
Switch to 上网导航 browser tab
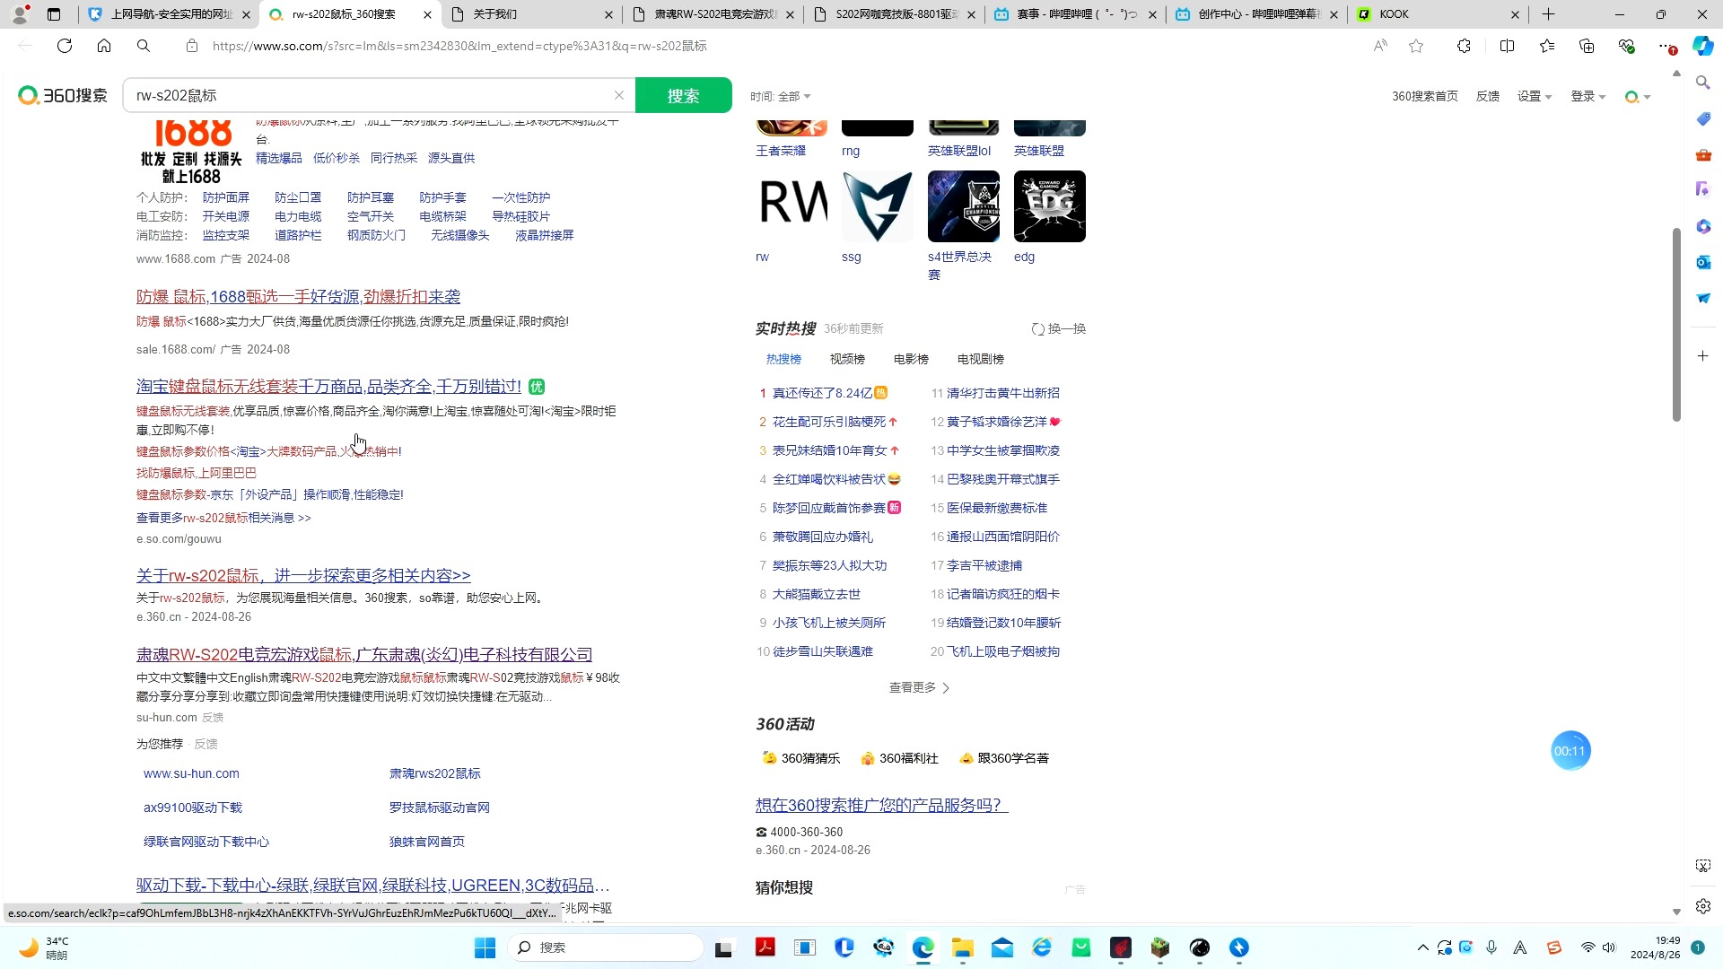tap(171, 14)
